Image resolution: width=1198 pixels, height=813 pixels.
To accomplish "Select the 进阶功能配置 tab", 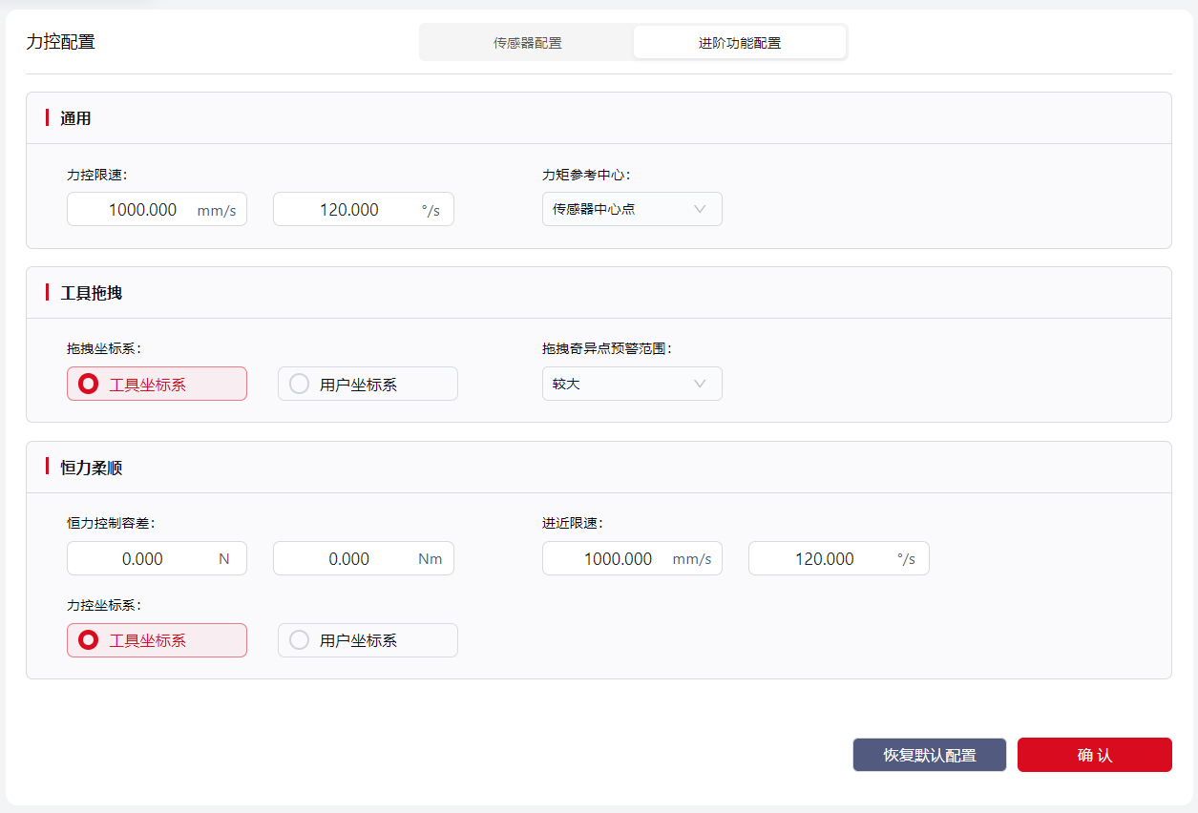I will pyautogui.click(x=739, y=43).
